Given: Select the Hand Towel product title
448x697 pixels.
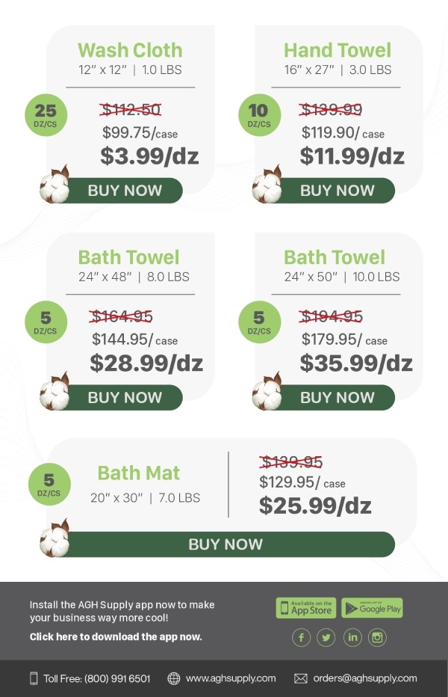Looking at the screenshot, I should pos(337,50).
